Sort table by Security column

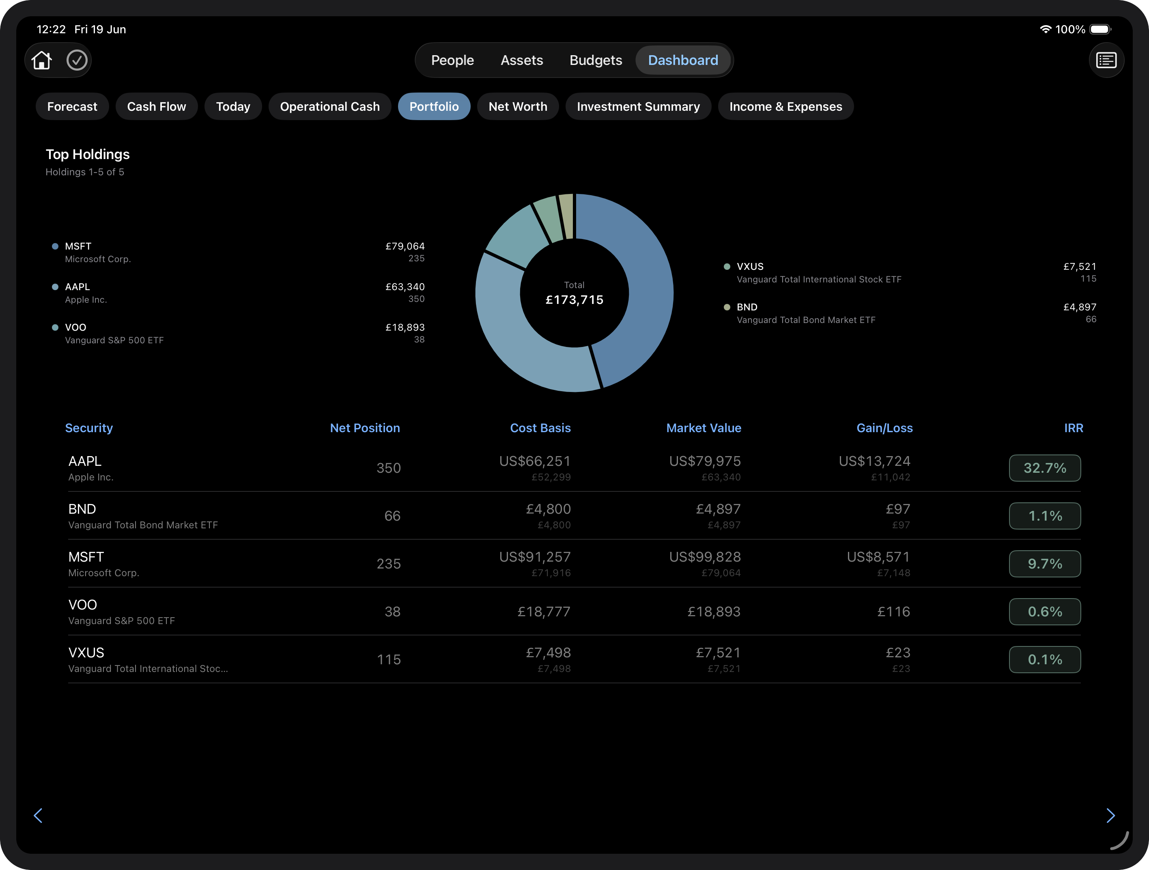click(89, 428)
